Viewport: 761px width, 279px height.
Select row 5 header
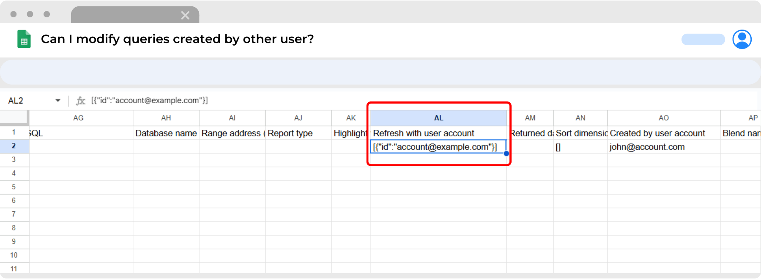(14, 187)
